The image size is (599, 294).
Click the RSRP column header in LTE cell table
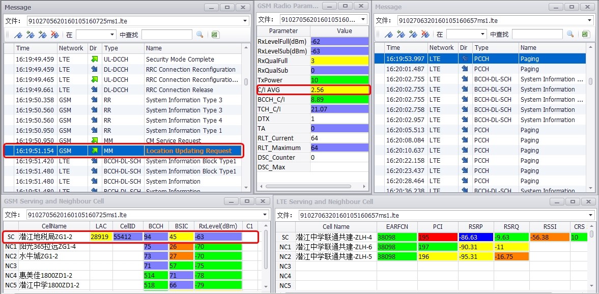[x=476, y=227]
